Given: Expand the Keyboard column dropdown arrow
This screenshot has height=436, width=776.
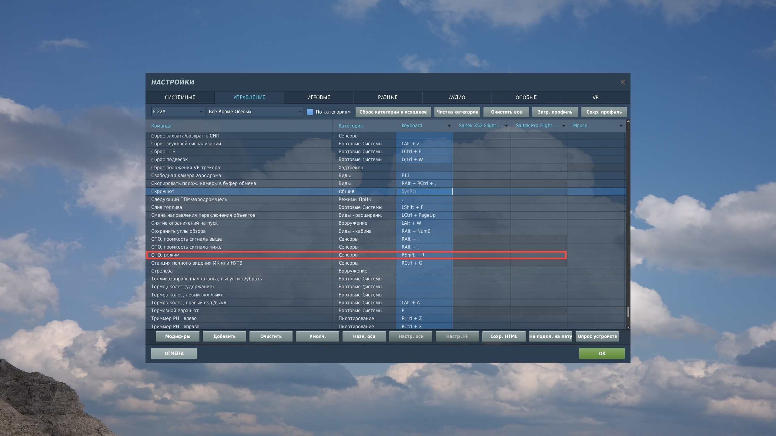Looking at the screenshot, I should coord(449,126).
